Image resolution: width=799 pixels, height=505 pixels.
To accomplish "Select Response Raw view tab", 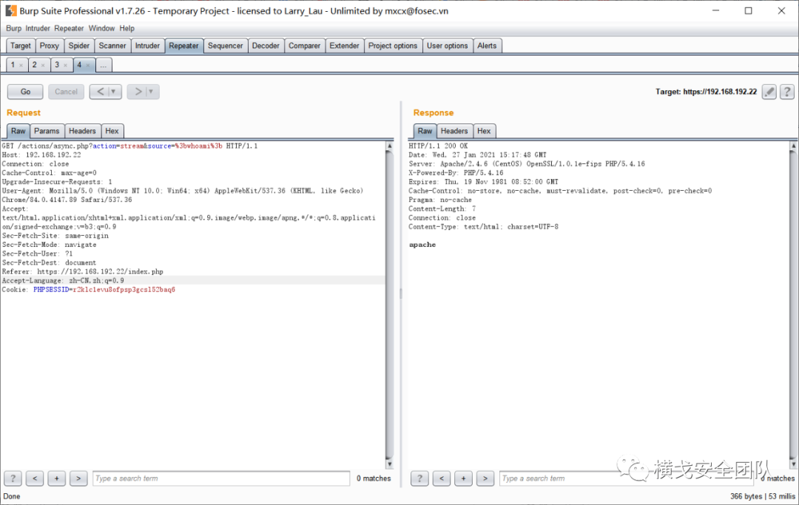I will pyautogui.click(x=425, y=131).
